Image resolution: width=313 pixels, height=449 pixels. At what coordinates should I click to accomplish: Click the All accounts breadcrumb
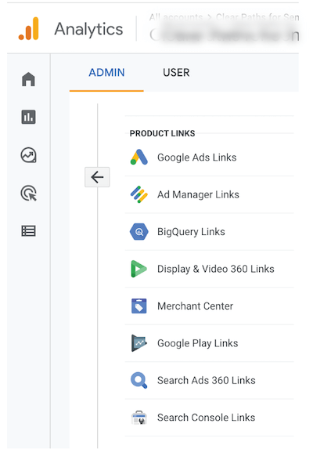176,17
